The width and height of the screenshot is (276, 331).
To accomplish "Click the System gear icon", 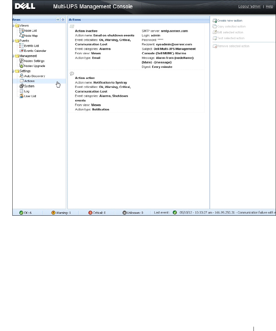I will pyautogui.click(x=22, y=86).
